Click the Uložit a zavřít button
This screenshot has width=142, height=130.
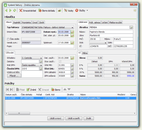pyautogui.click(x=74, y=118)
